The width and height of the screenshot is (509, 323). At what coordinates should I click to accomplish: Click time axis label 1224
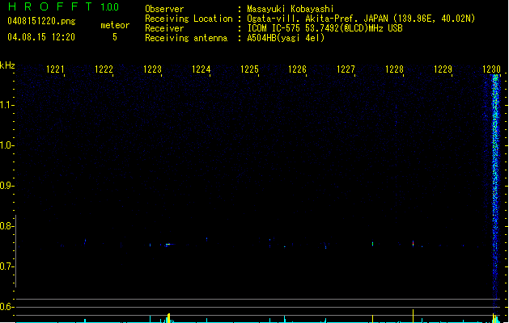(x=201, y=69)
